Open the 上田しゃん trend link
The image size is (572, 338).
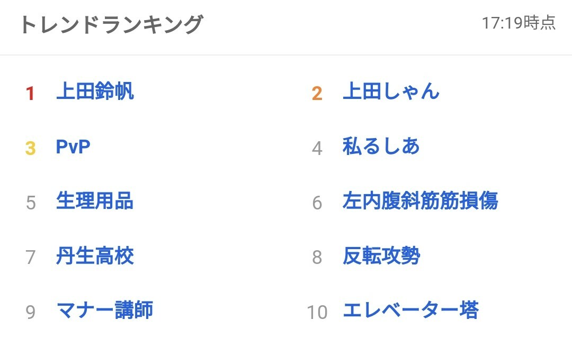point(391,91)
